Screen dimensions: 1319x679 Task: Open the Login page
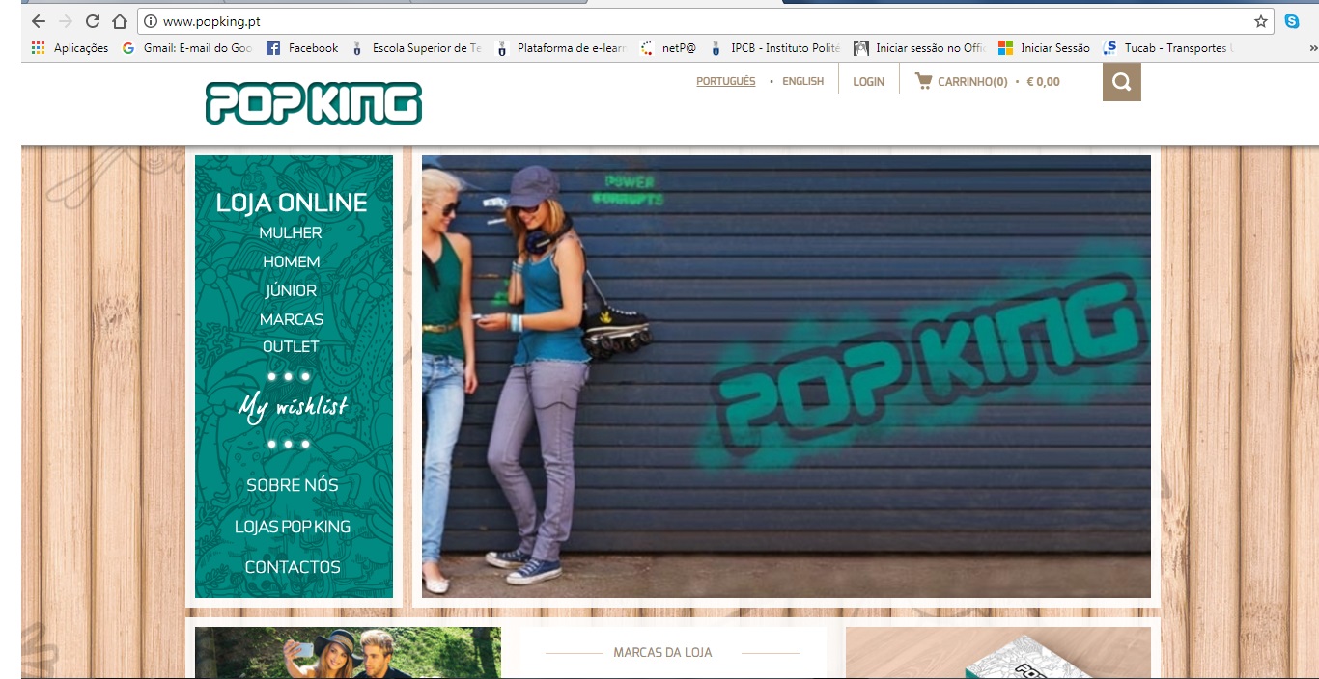coord(868,82)
